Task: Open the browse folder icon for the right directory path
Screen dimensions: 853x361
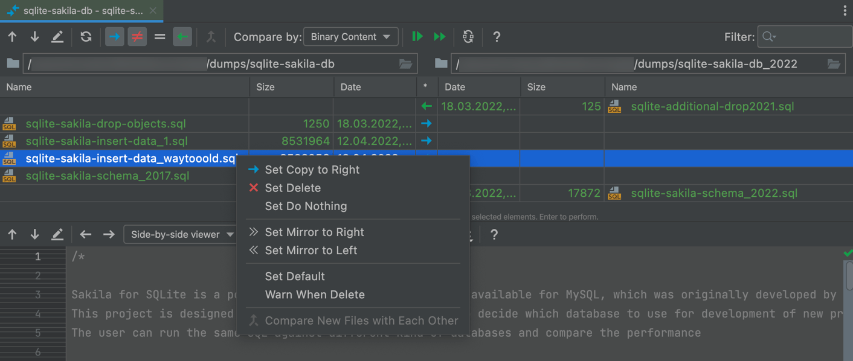Action: pos(834,63)
